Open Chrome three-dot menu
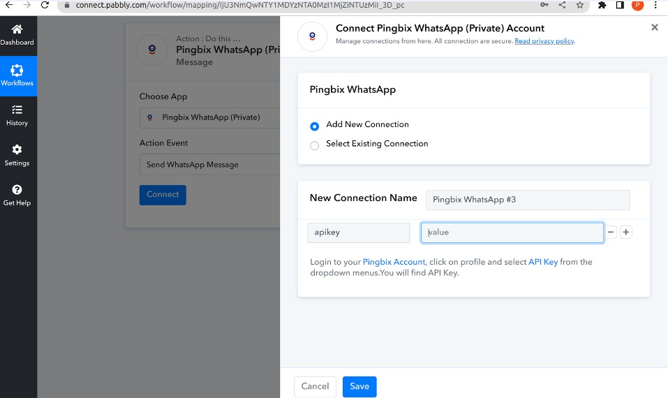Viewport: 668px width, 398px height. 655,5
